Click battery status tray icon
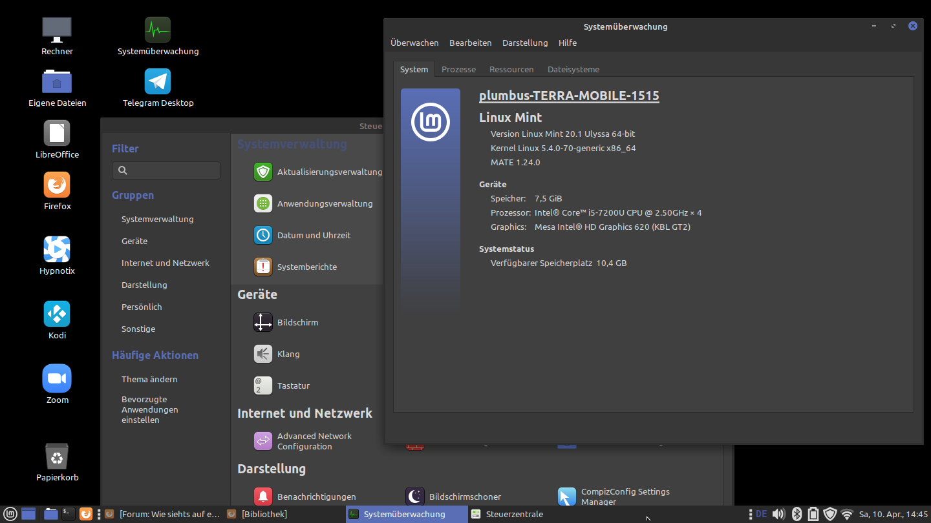This screenshot has height=523, width=931. tap(813, 514)
